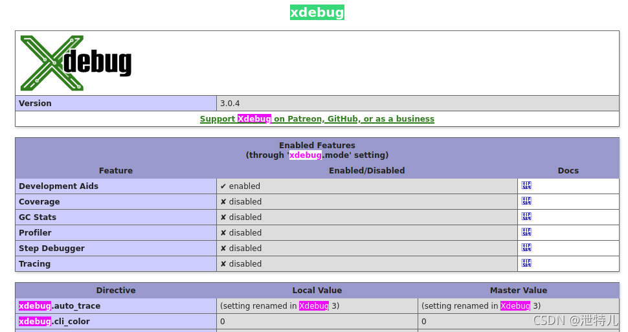This screenshot has width=628, height=332.
Task: Open docs icon for Step Debugger
Action: pos(526,247)
